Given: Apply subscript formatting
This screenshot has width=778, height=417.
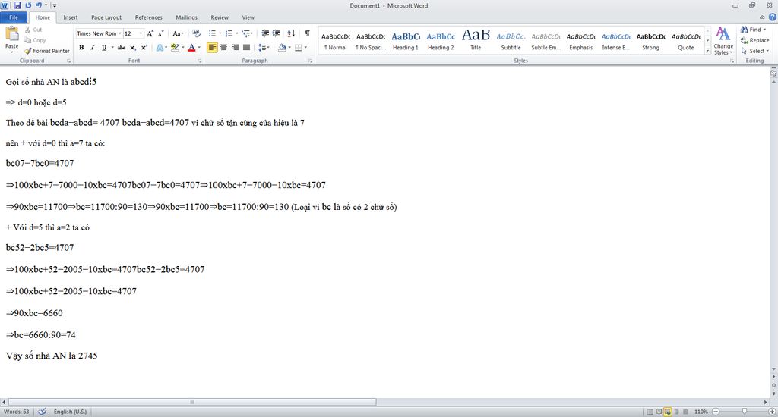Looking at the screenshot, I should [132, 48].
